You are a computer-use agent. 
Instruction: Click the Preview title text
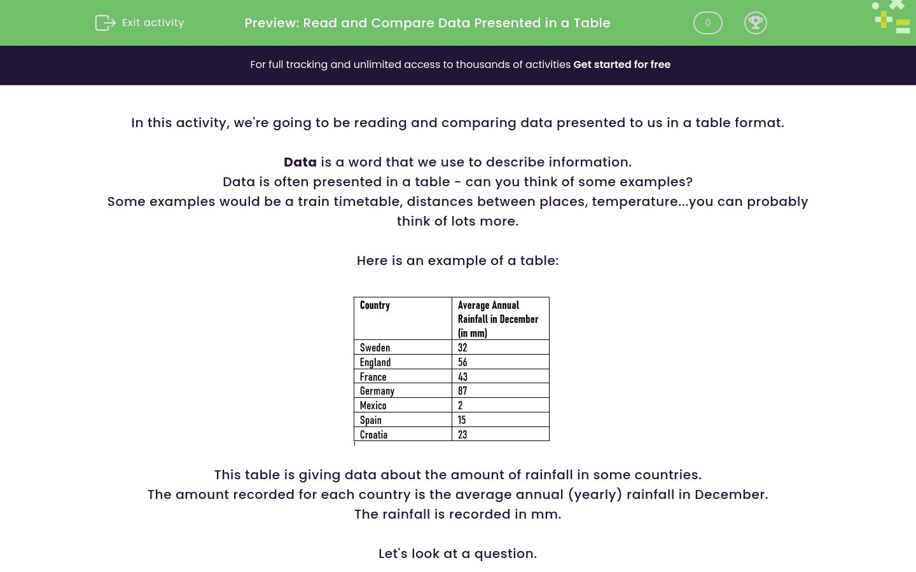(427, 23)
